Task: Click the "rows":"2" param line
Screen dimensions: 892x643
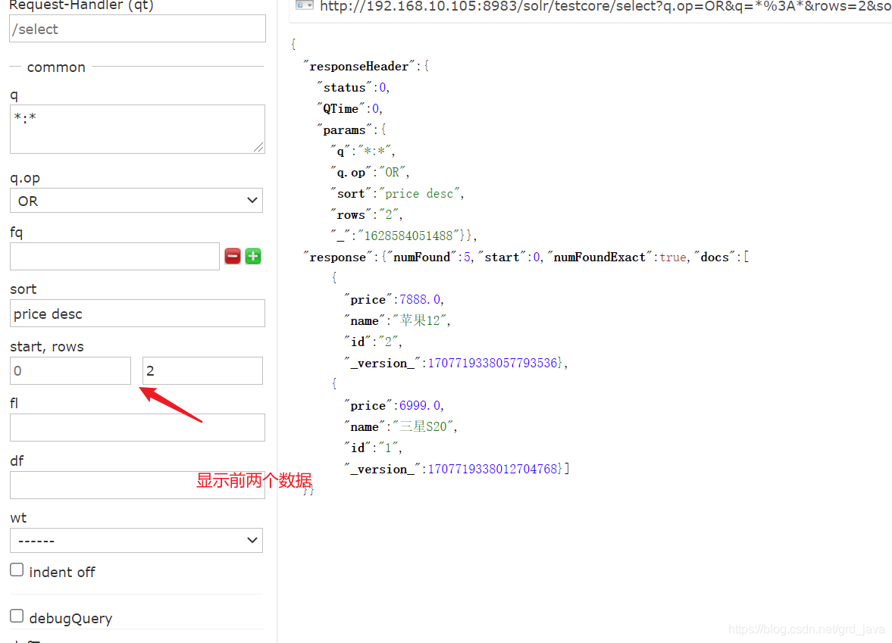Action: coord(366,215)
